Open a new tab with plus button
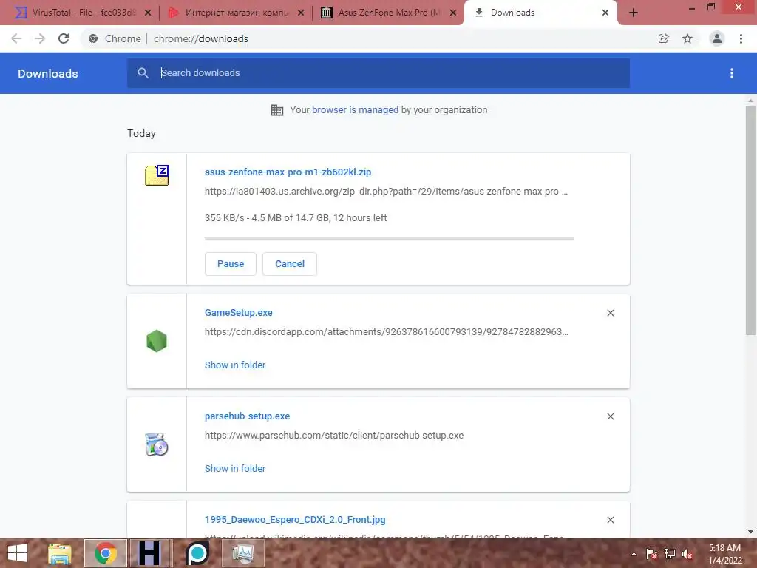Viewport: 757px width, 568px height. pyautogui.click(x=634, y=13)
